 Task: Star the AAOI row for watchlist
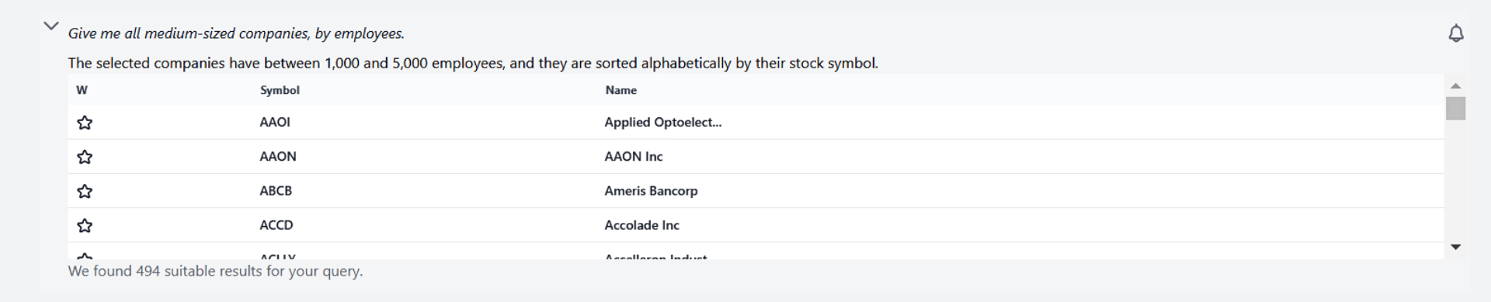point(85,123)
